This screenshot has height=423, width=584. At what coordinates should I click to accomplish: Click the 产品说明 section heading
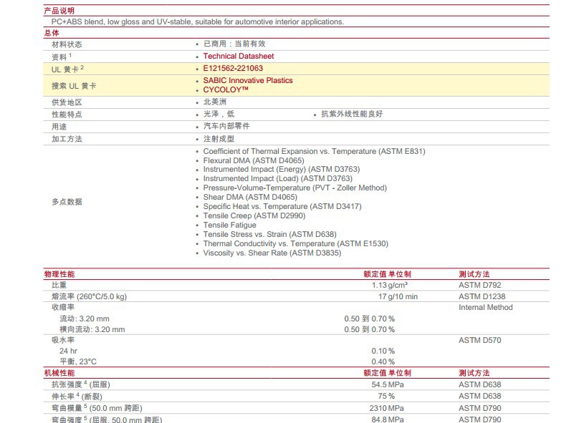click(59, 11)
